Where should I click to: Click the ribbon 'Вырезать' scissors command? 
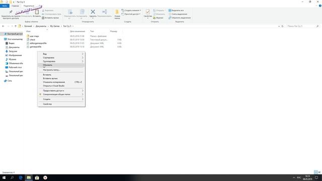tap(48, 11)
